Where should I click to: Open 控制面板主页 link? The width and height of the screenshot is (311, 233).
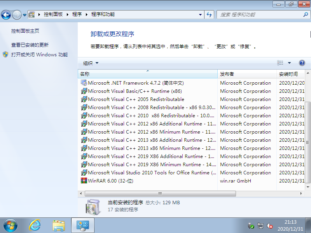click(25, 31)
